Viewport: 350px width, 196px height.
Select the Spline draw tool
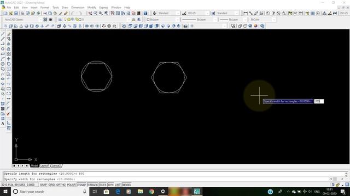click(x=3, y=74)
